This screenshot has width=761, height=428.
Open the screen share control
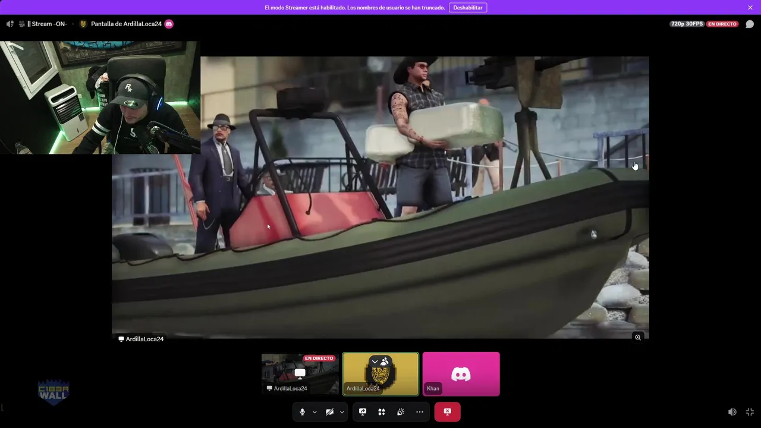(x=363, y=412)
